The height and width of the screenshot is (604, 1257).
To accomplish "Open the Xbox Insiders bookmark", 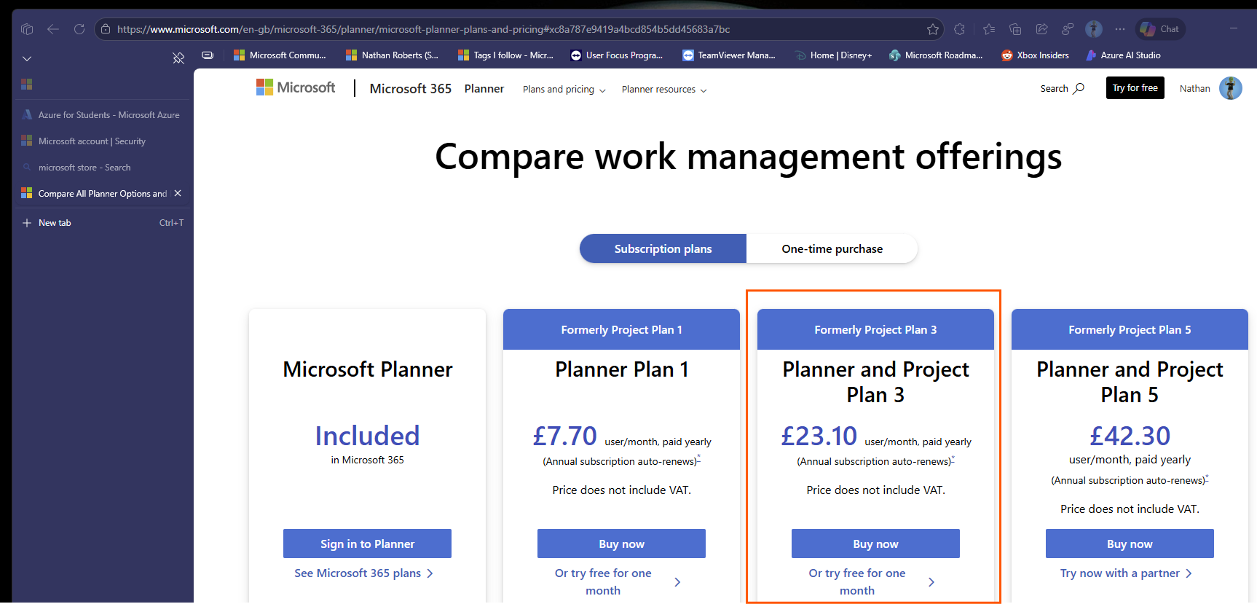I will coord(1036,55).
